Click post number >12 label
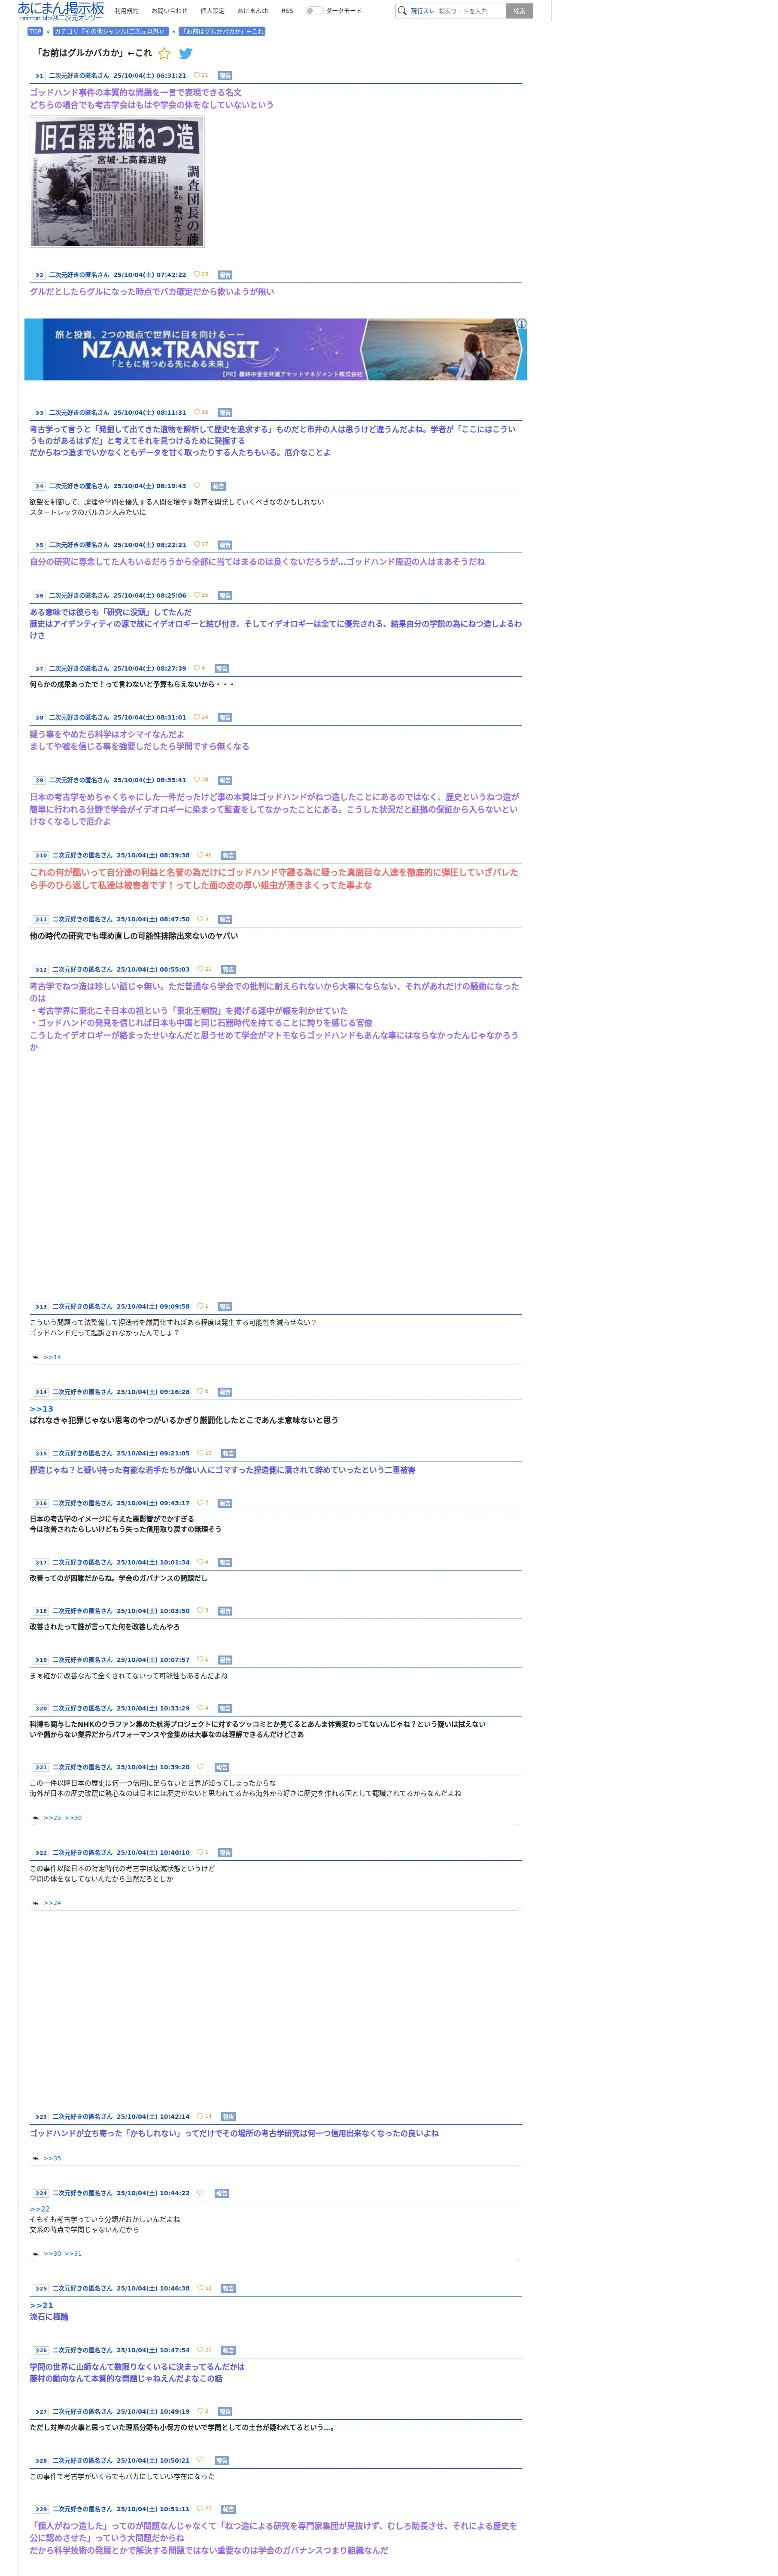The image size is (778, 2576). (41, 970)
